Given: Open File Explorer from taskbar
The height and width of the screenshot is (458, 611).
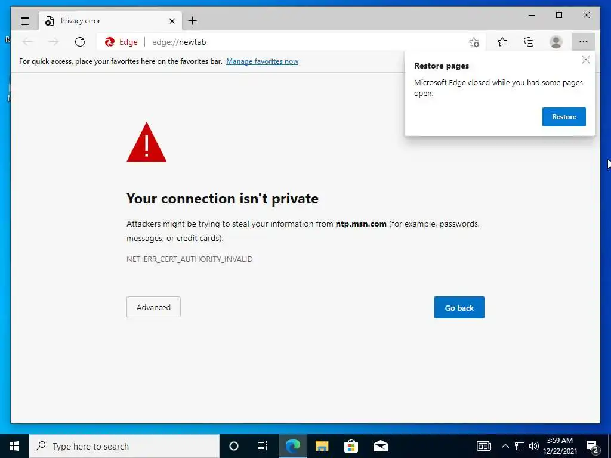Looking at the screenshot, I should coord(322,446).
